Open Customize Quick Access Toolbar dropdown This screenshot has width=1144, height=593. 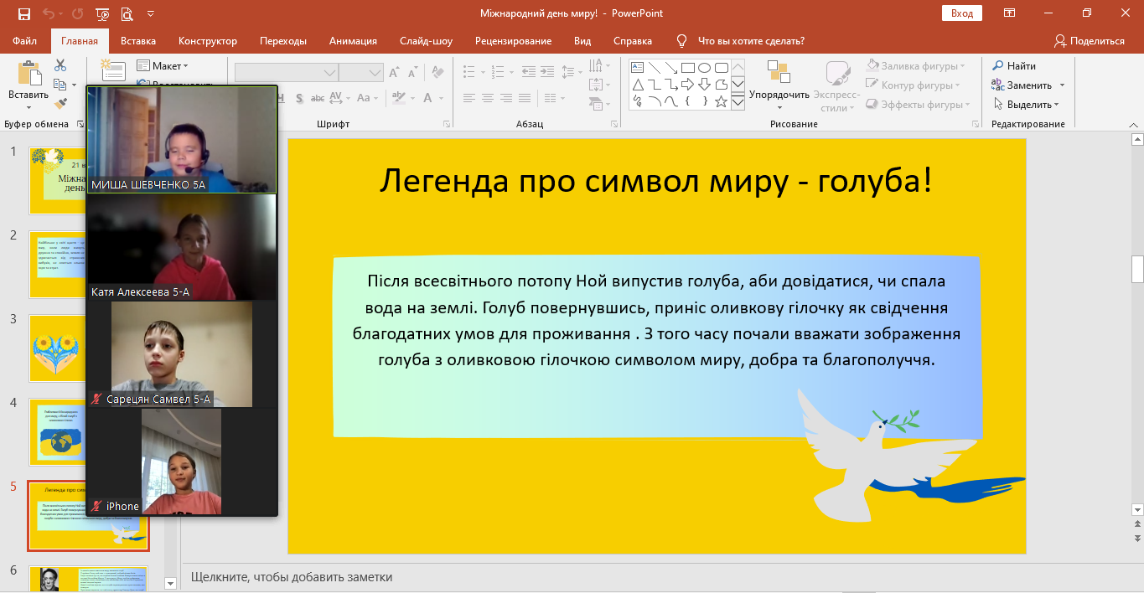click(151, 13)
